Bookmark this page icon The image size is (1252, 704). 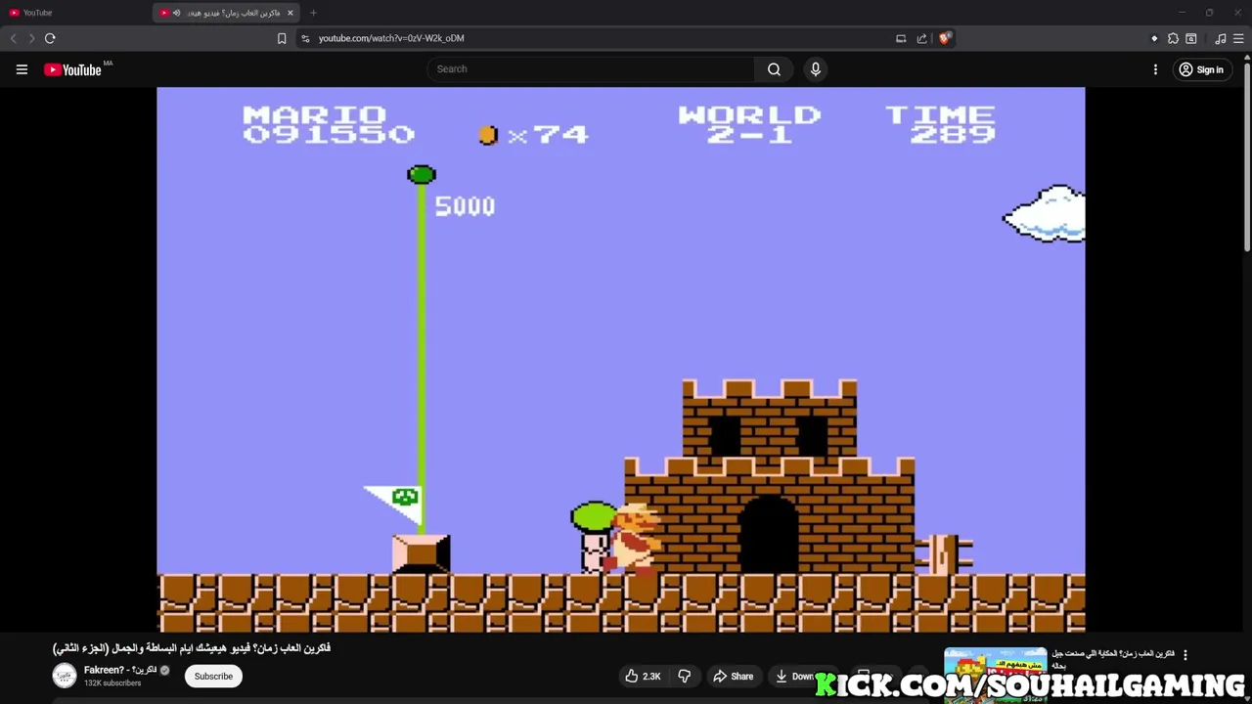click(282, 38)
